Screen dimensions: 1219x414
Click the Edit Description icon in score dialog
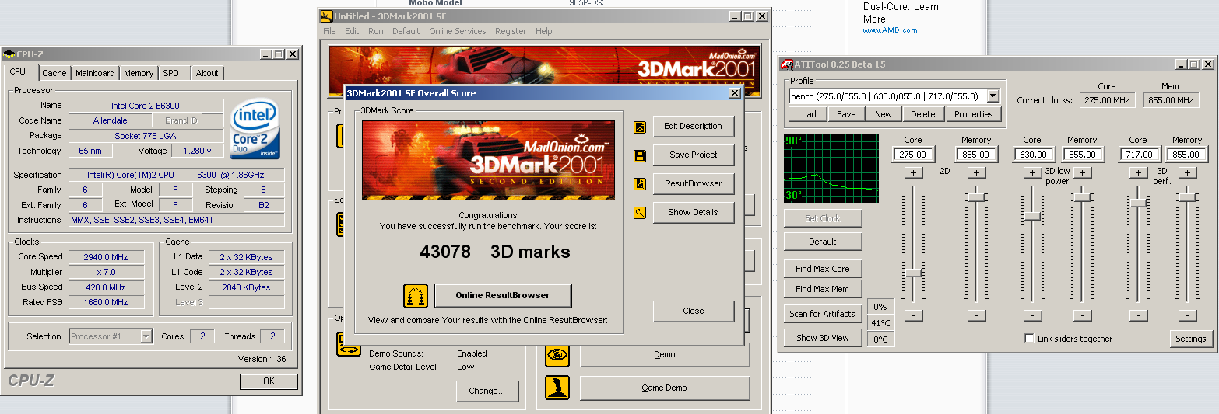tap(640, 127)
